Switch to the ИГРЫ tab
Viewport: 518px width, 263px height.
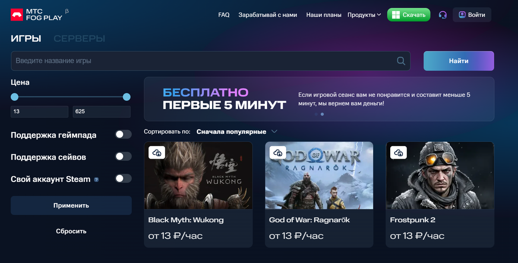(x=26, y=38)
